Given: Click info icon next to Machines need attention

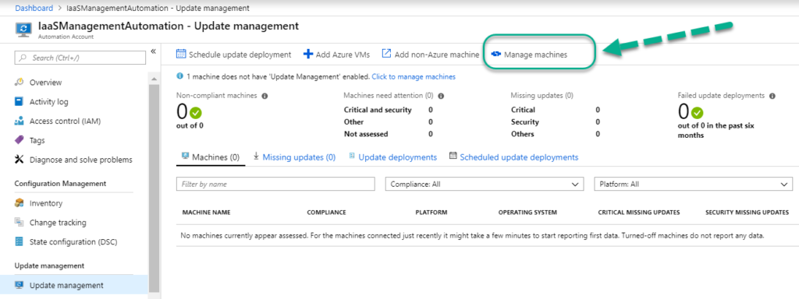Looking at the screenshot, I should point(442,95).
